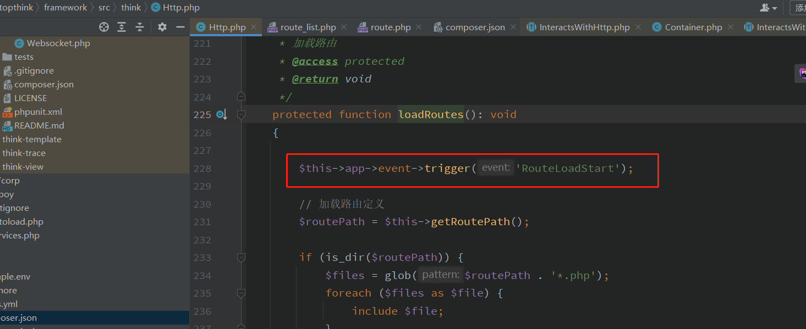Image resolution: width=806 pixels, height=329 pixels.
Task: Click the framework breadcrumb item
Action: [65, 7]
